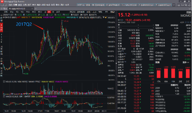Screen dimensions: 192x113
Task: Click the Wind logo icon in title bar
Action: (2, 1)
